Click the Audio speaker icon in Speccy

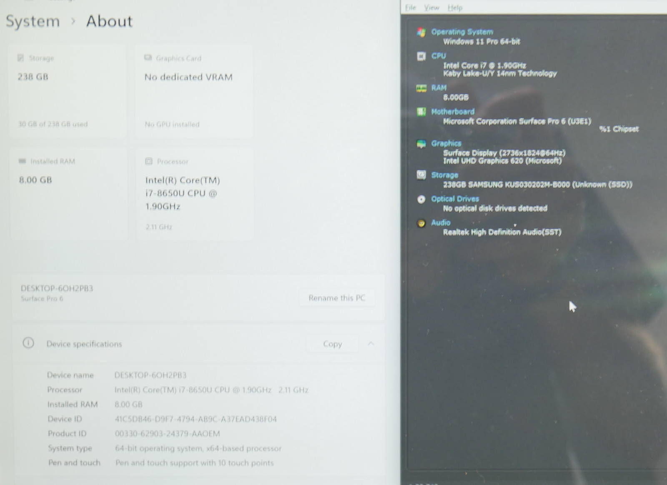click(x=421, y=223)
